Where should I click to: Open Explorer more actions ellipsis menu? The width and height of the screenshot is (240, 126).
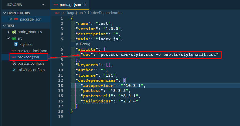[44, 5]
